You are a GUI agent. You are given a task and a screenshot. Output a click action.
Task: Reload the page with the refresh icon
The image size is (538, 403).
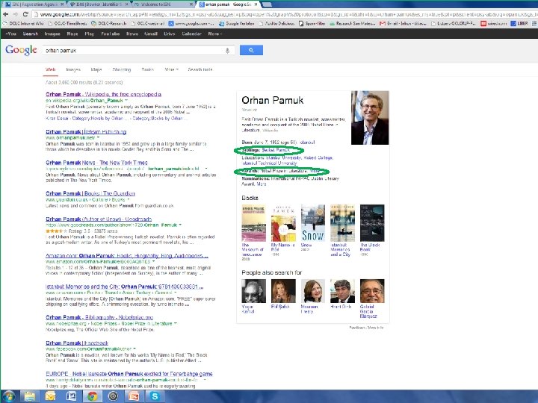(25, 14)
